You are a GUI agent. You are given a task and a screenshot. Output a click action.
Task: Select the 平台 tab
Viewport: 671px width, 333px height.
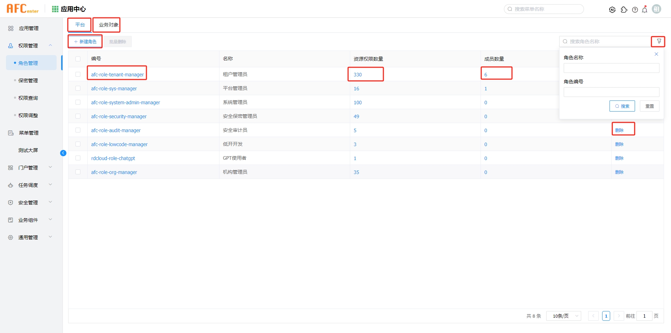(79, 25)
